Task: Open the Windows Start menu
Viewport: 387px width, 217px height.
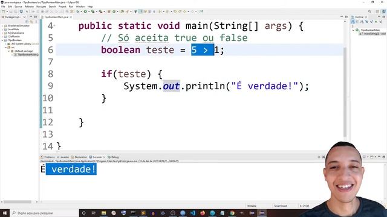Action: coord(5,213)
